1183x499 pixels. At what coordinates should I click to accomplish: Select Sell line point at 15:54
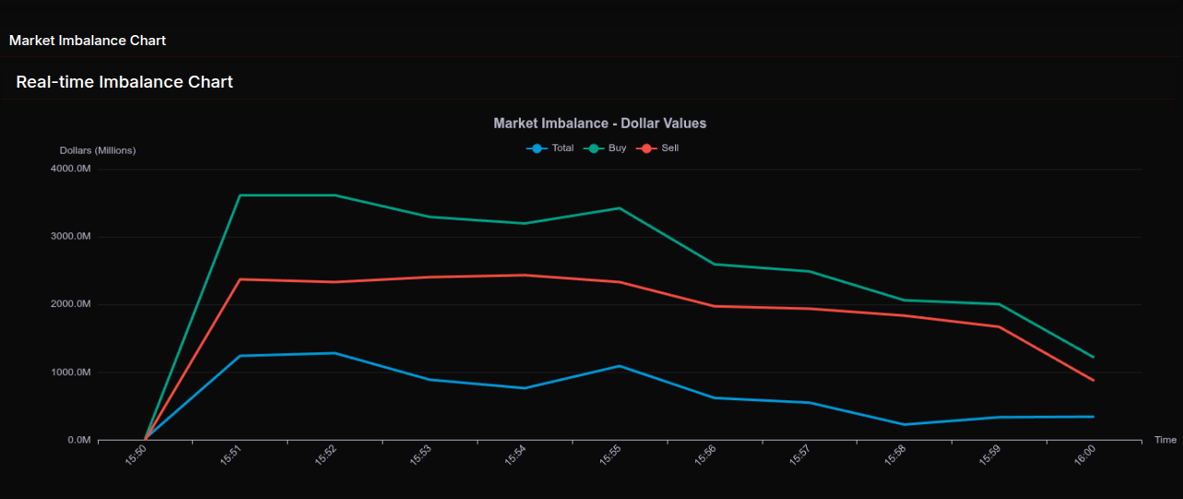point(525,275)
